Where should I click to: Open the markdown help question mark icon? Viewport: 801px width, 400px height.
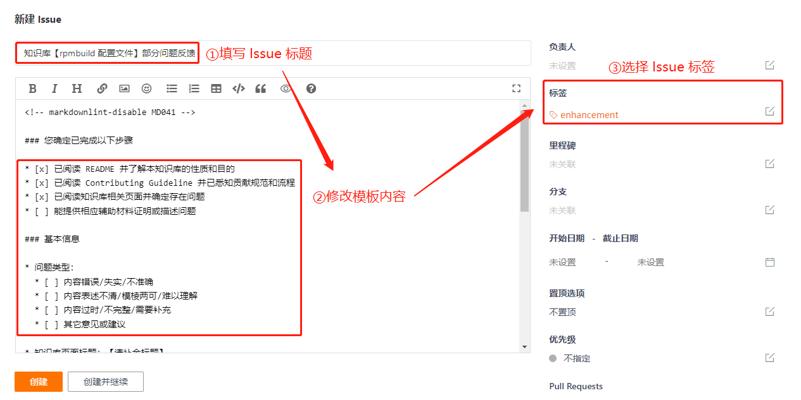point(311,88)
